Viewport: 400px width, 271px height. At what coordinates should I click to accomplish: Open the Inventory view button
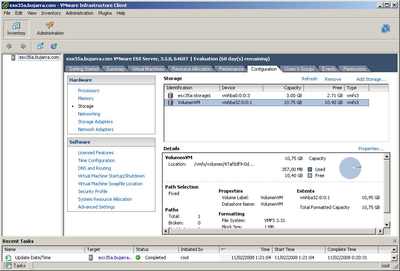(x=16, y=29)
